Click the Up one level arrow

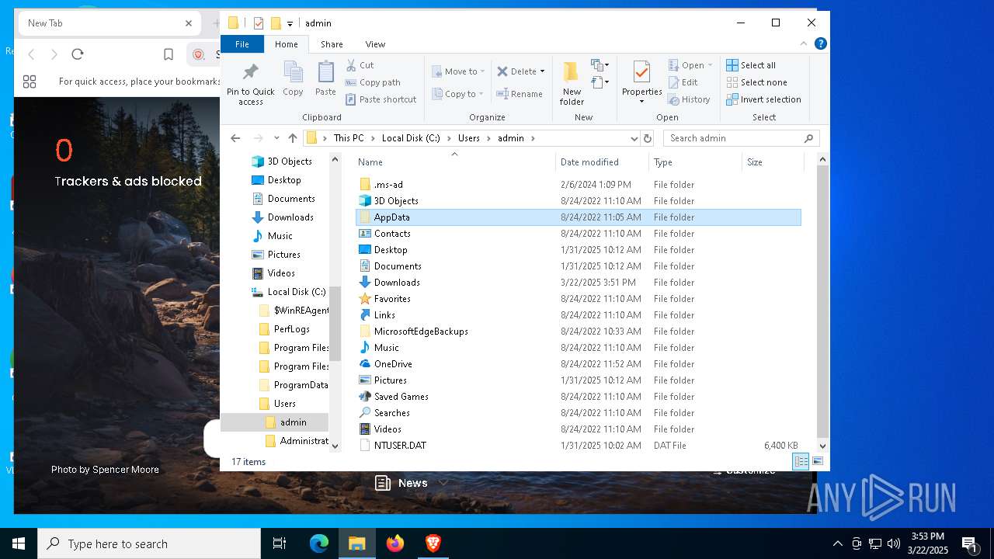[293, 138]
